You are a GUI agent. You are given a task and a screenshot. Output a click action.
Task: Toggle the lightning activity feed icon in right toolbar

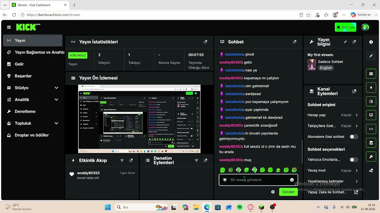371,88
